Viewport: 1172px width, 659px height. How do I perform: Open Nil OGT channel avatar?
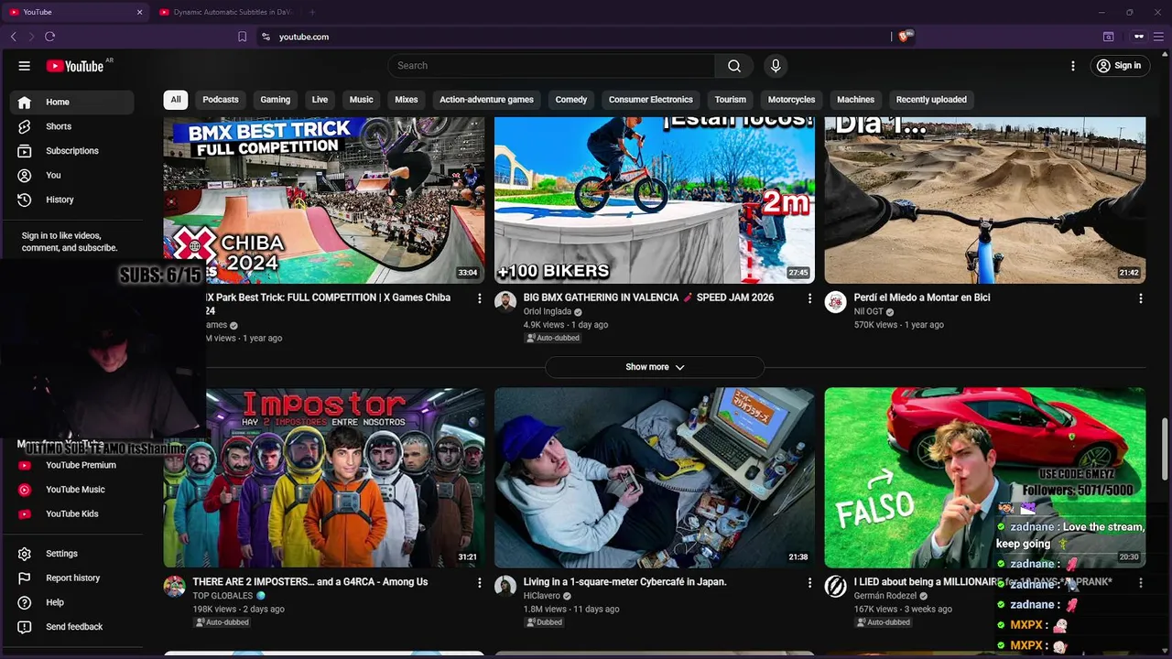pos(836,302)
